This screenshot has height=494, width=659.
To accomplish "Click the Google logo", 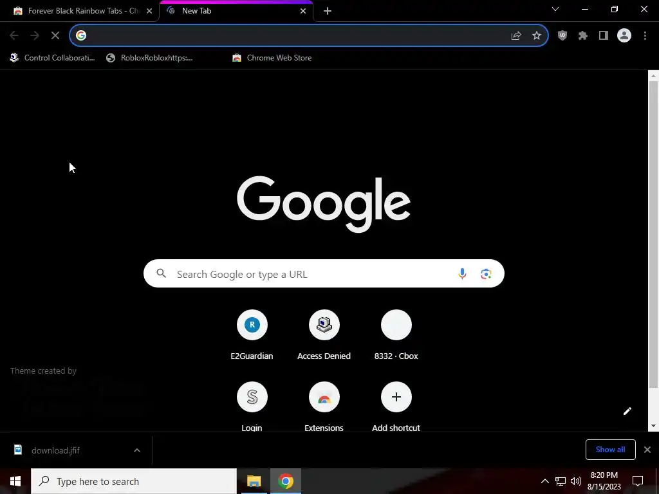I will (324, 204).
